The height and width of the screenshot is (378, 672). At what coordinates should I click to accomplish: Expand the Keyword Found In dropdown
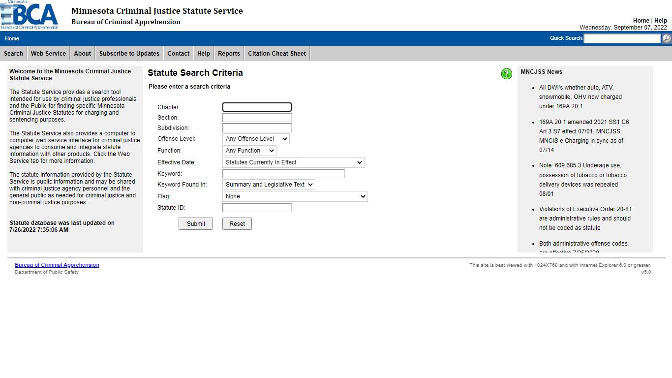(x=269, y=185)
